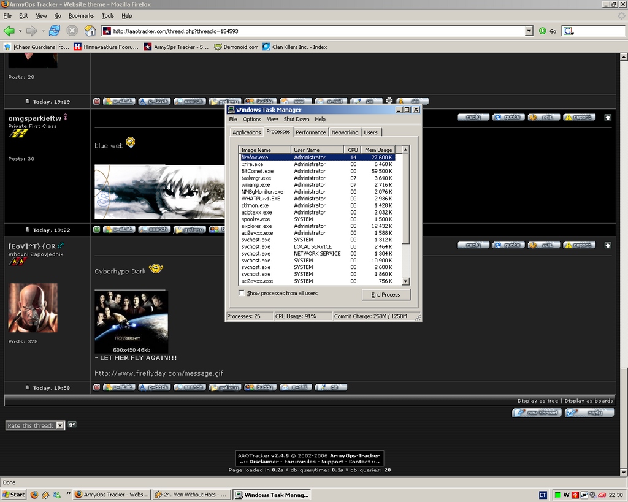
Task: Click e-mail under the 19:58 post
Action: [x=296, y=387]
